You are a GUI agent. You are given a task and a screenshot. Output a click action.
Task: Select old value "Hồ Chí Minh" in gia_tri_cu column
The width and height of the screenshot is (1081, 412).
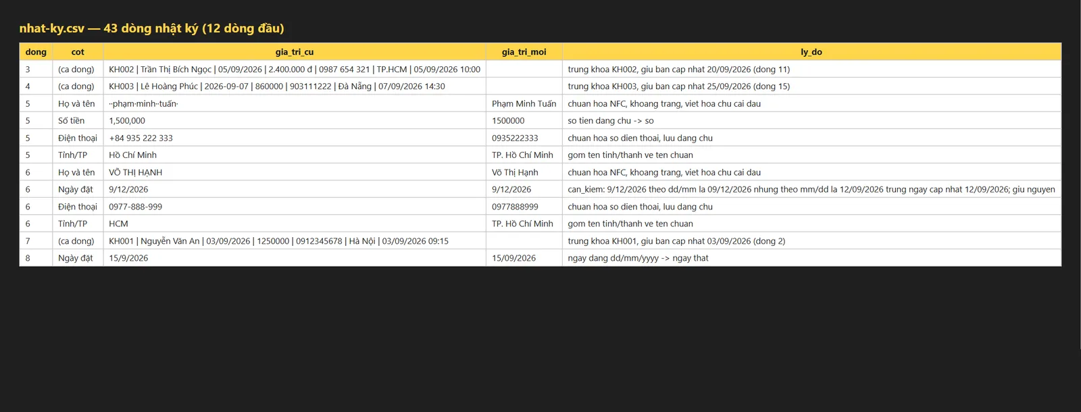[x=132, y=155]
